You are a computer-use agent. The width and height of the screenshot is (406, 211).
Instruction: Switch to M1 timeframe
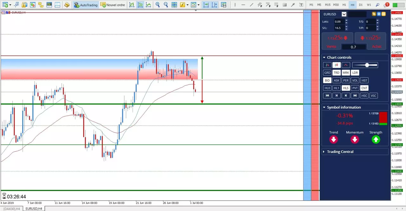(311, 5)
